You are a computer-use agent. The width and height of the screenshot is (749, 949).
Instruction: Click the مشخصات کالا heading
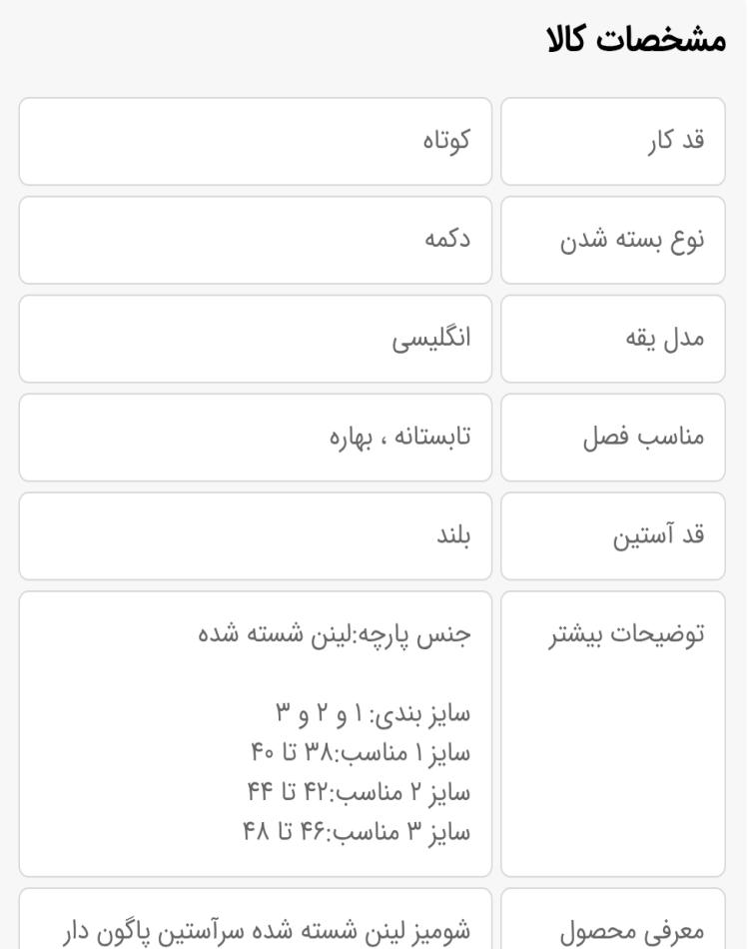point(636,39)
